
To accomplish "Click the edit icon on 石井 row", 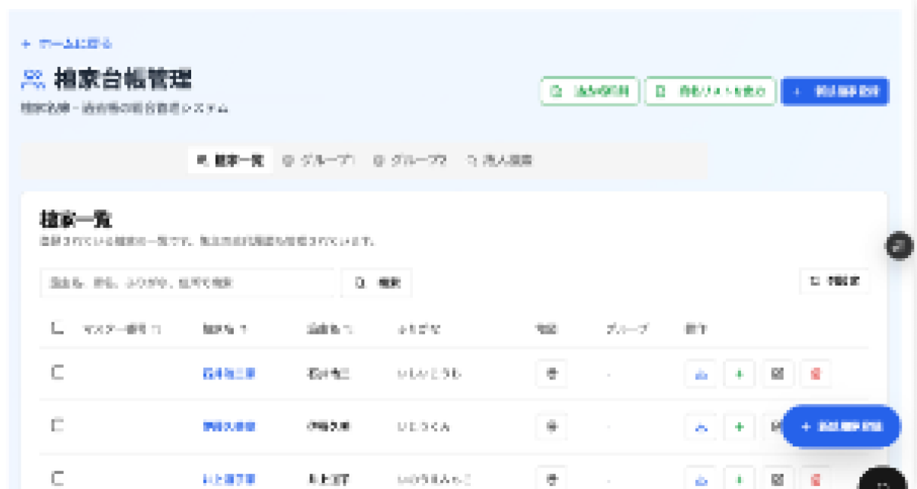I will click(777, 374).
